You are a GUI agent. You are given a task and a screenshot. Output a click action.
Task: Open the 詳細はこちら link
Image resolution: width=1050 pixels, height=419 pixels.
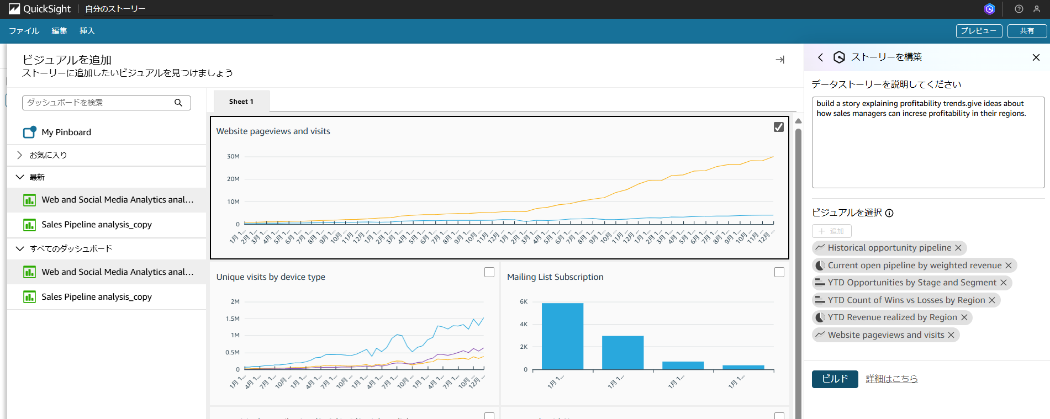[x=891, y=379]
